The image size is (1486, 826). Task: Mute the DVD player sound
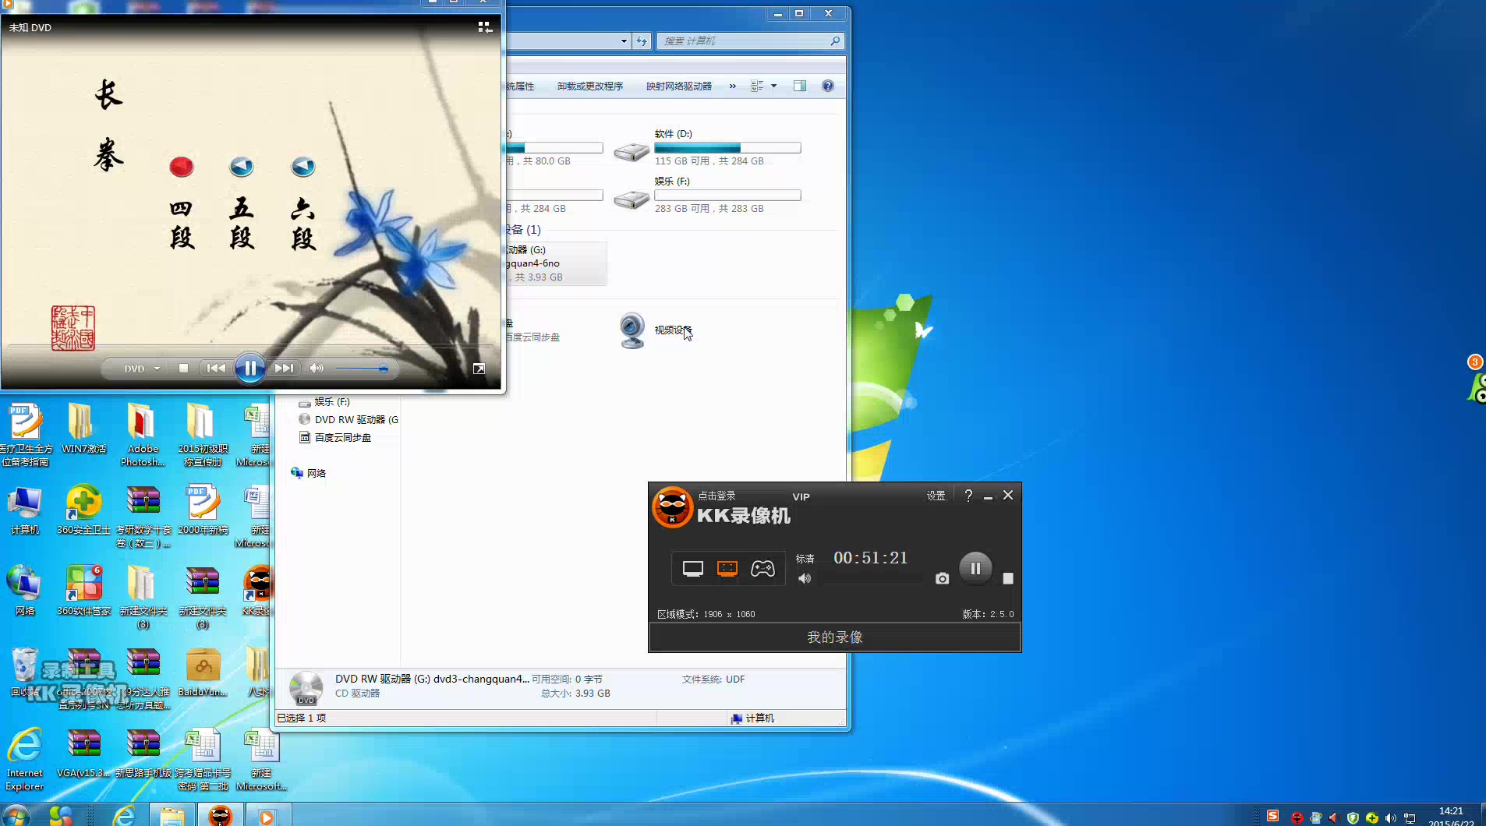click(317, 369)
